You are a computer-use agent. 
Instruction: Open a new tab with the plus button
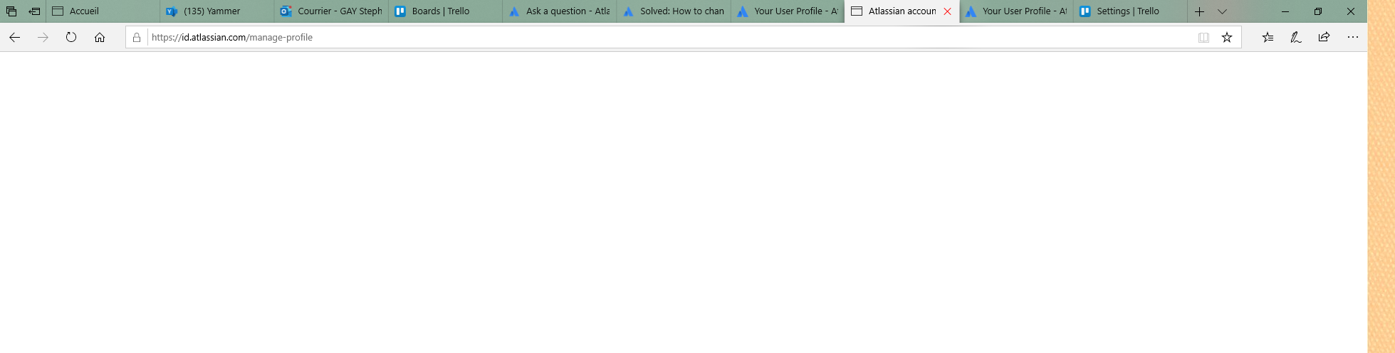coord(1199,11)
